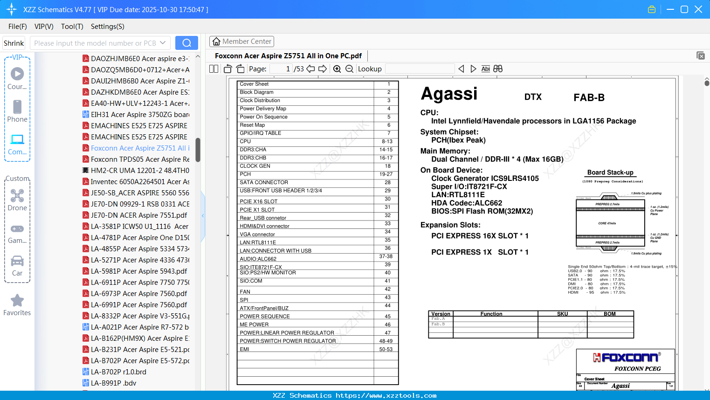Click the Page number field
The width and height of the screenshot is (710, 400).
click(x=281, y=69)
